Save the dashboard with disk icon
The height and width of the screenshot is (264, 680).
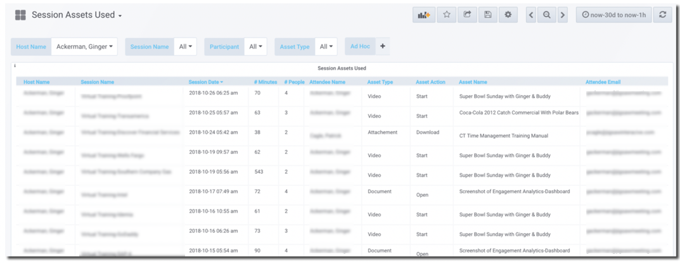(x=487, y=15)
